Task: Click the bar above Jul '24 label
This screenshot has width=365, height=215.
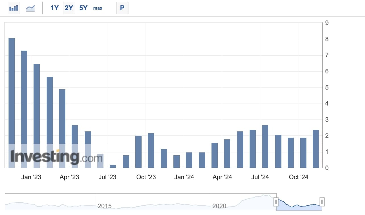Action: tap(265, 146)
